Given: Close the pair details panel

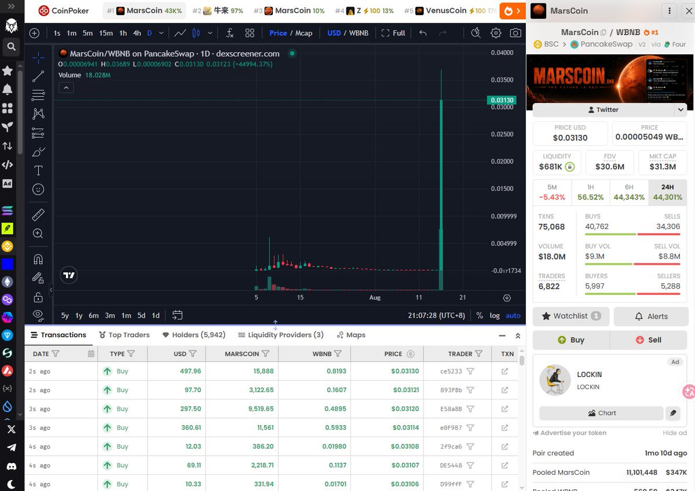Looking at the screenshot, I should click(687, 11).
